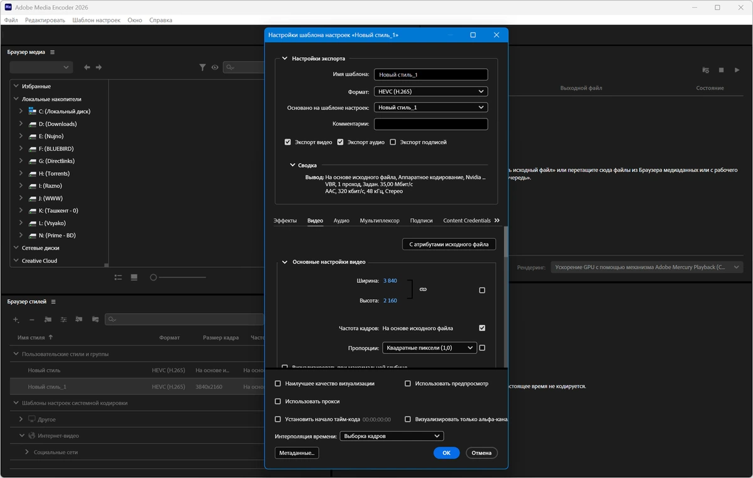The height and width of the screenshot is (478, 753).
Task: Click the back arrow in Media Browser
Action: 87,67
